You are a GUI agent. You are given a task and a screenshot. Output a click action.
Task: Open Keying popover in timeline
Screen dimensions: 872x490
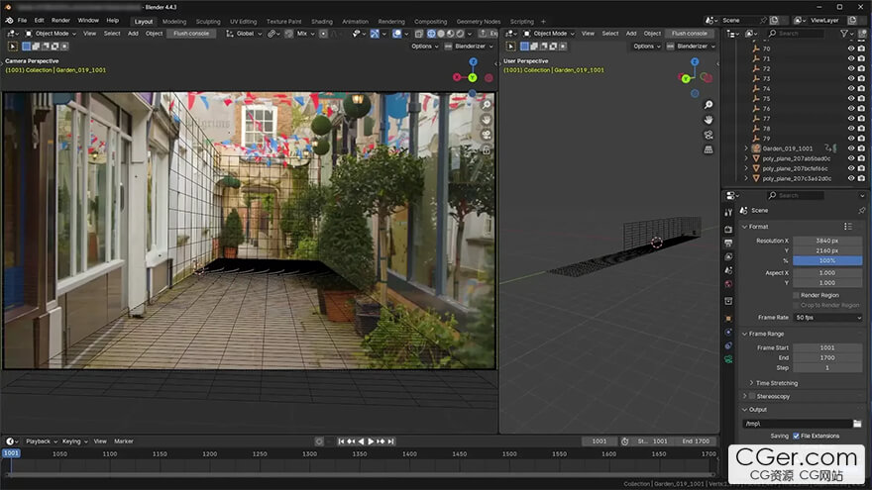click(x=74, y=441)
